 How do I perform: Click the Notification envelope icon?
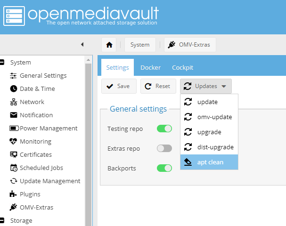click(14, 115)
